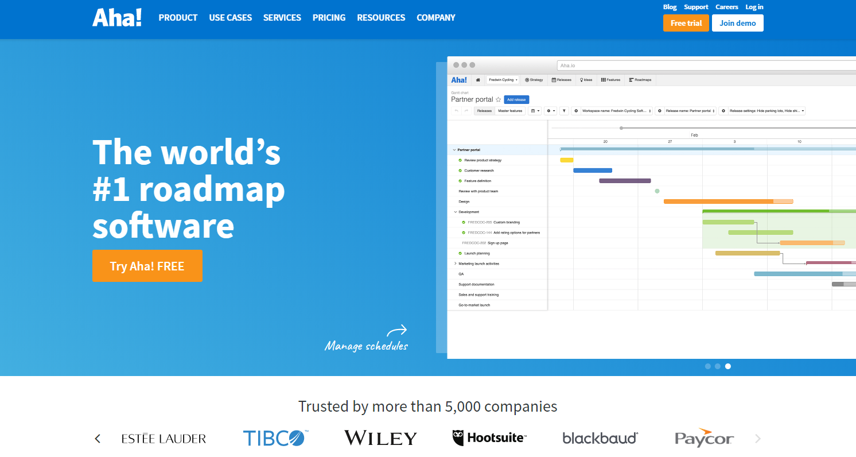Click the orange Design bar in the Gantt chart

pos(728,202)
